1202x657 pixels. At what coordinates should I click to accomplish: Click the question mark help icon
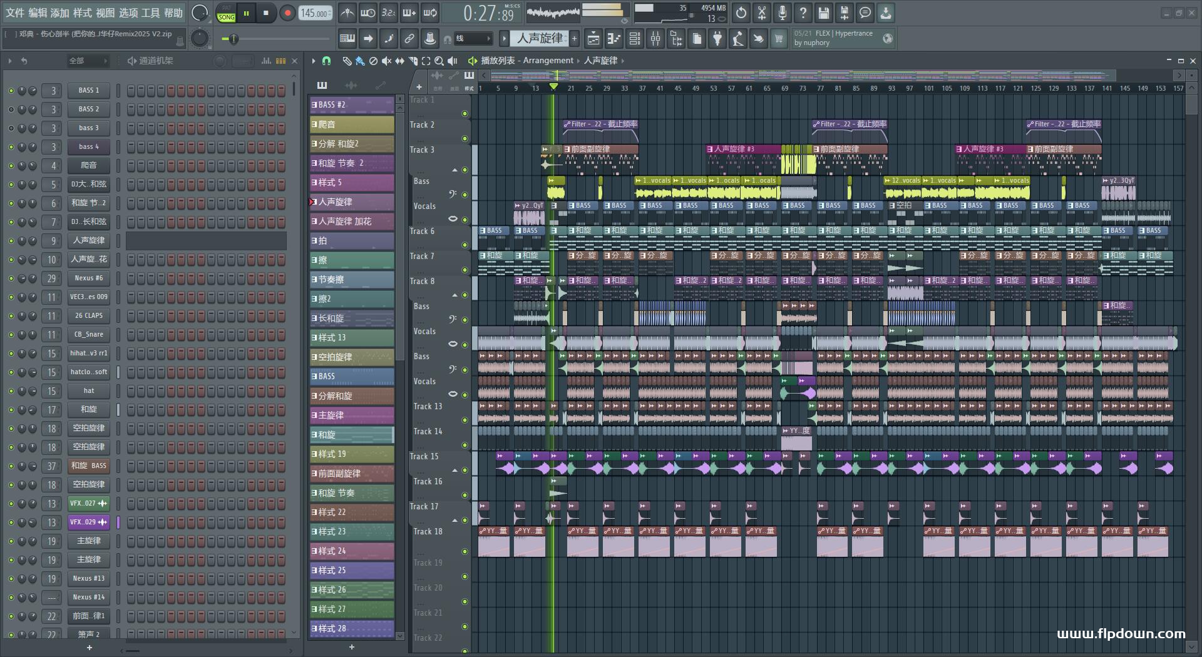pos(803,13)
